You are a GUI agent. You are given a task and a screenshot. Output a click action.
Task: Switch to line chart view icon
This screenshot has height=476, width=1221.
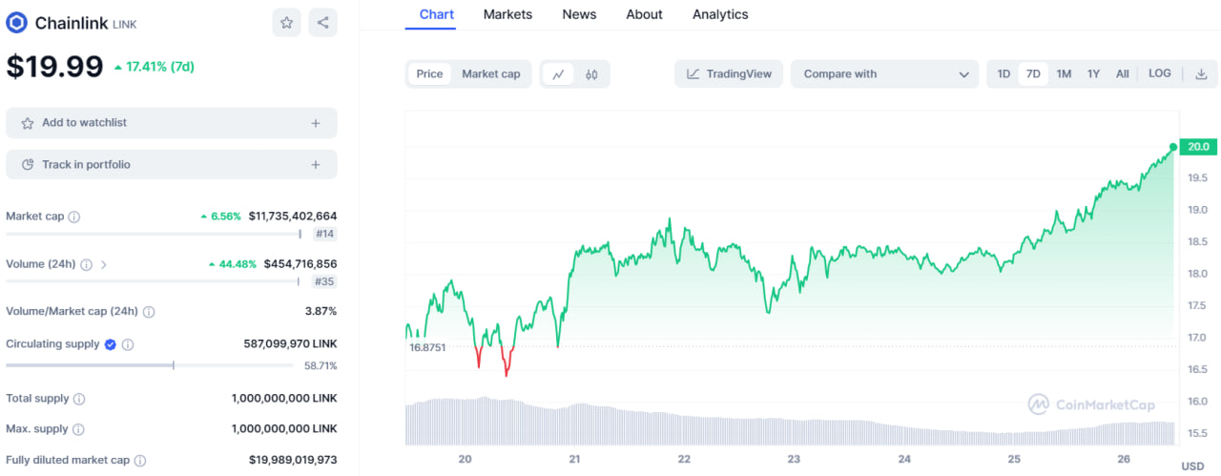click(558, 73)
